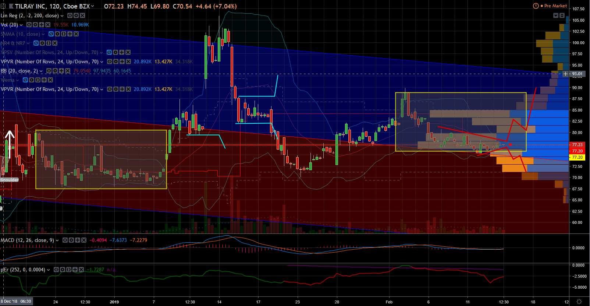
Task: Hide the Vol (20) indicator
Action: coord(29,25)
